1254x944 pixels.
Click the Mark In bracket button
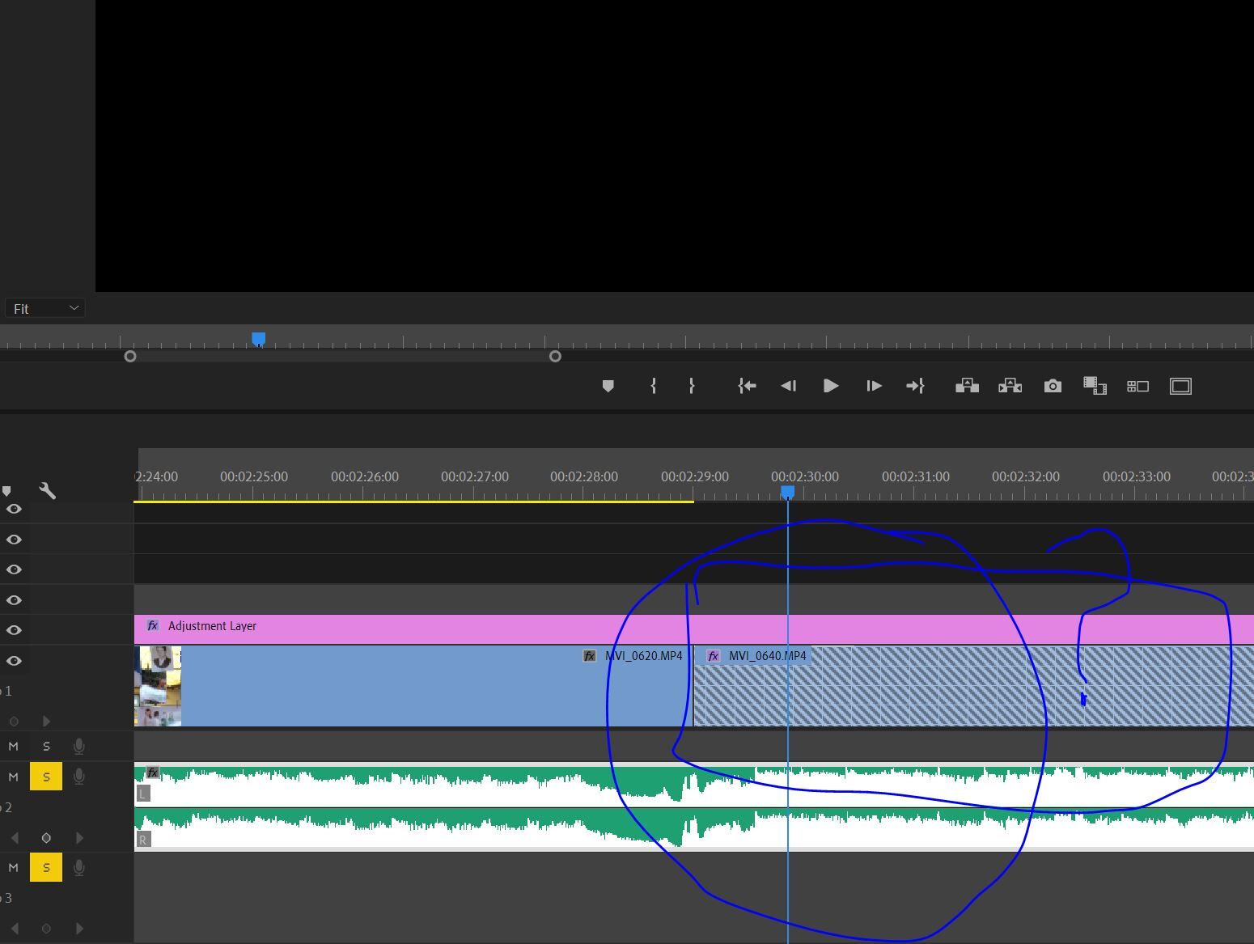(653, 386)
